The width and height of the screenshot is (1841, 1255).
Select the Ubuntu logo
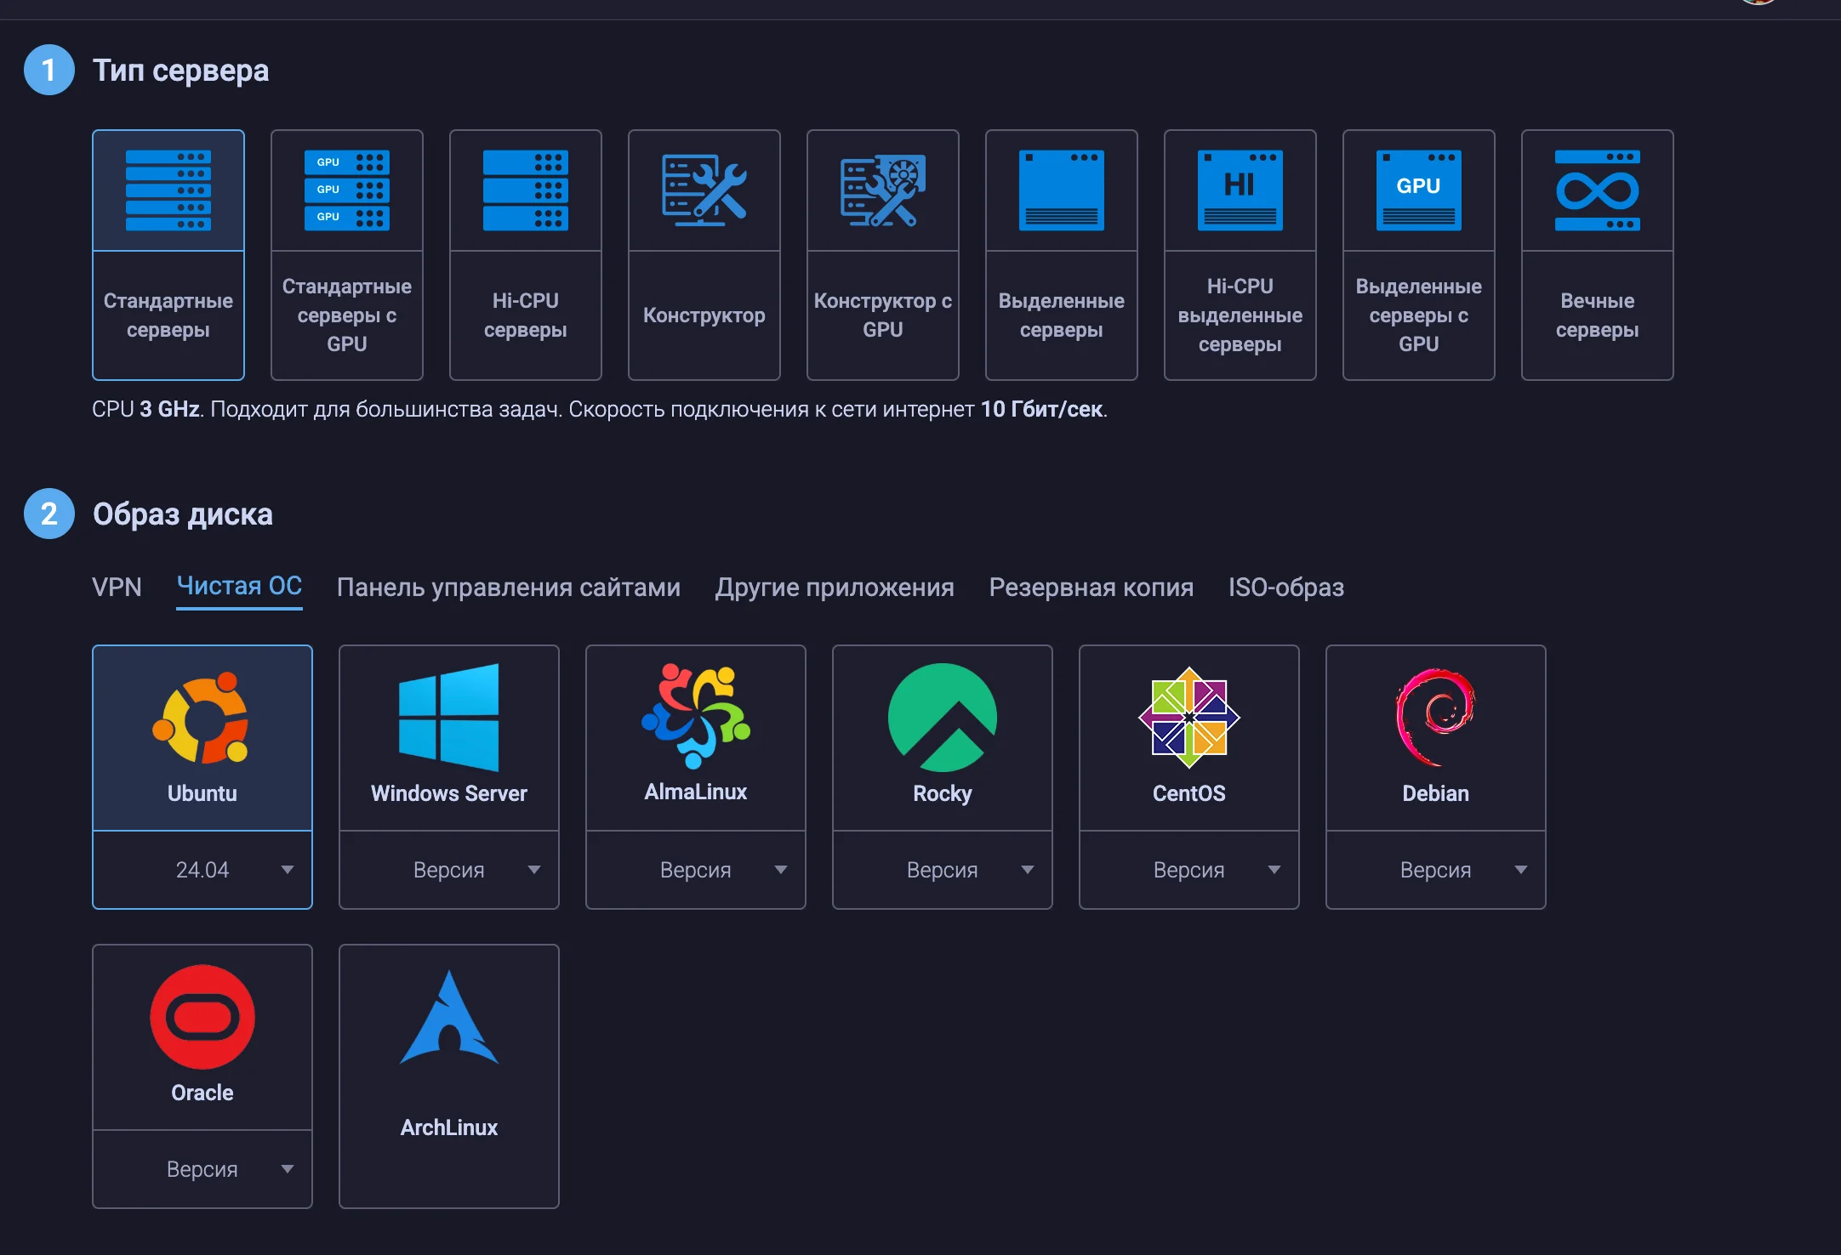coord(201,718)
